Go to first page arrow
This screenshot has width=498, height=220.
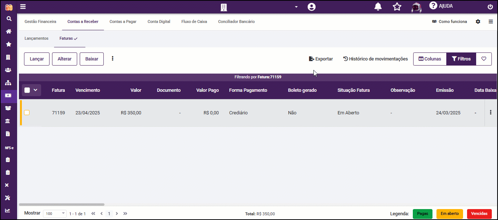coord(93,213)
